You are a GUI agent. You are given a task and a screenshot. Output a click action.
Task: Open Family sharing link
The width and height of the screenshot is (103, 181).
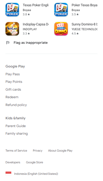tap(16, 134)
